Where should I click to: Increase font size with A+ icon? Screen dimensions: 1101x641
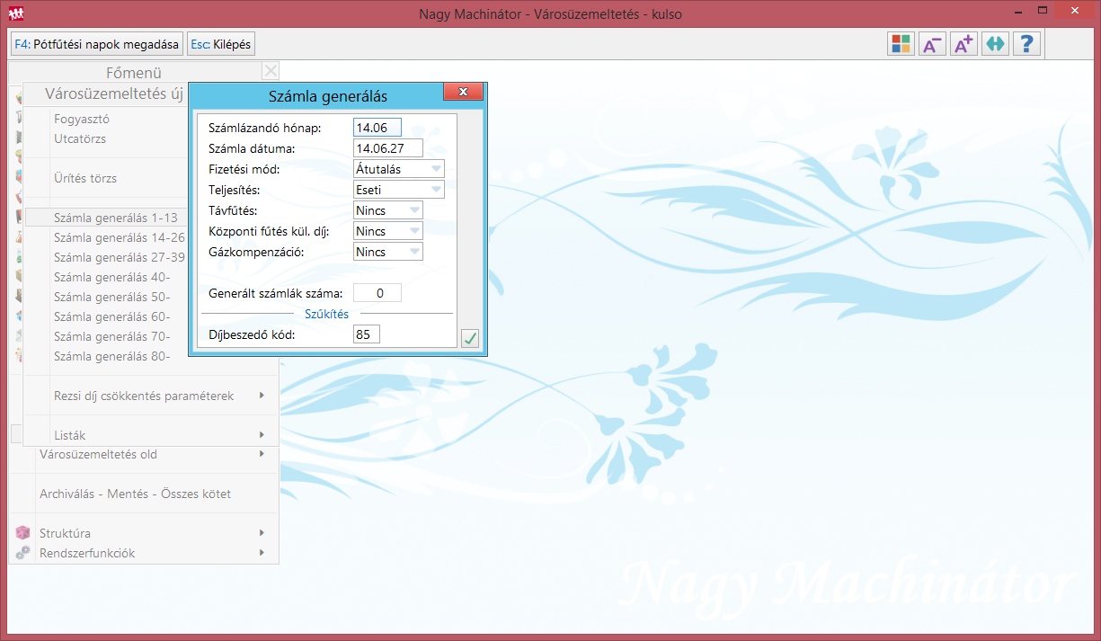click(x=963, y=44)
